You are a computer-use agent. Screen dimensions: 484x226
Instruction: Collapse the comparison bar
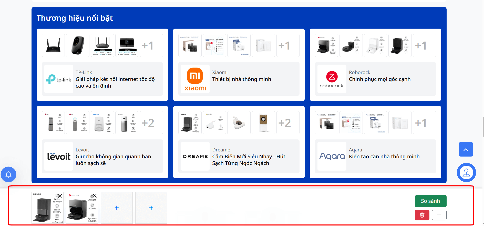tap(439, 215)
